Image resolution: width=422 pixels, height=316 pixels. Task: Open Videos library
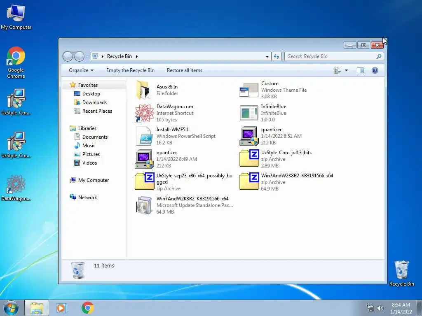coord(89,163)
